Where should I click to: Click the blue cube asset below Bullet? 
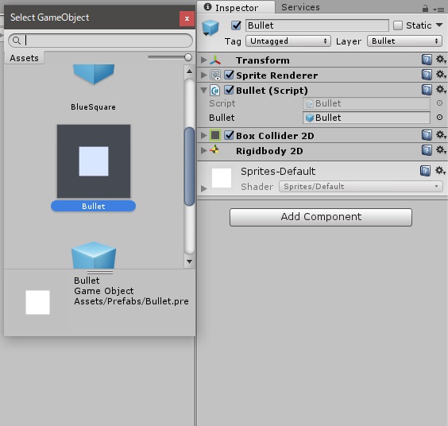coord(94,255)
